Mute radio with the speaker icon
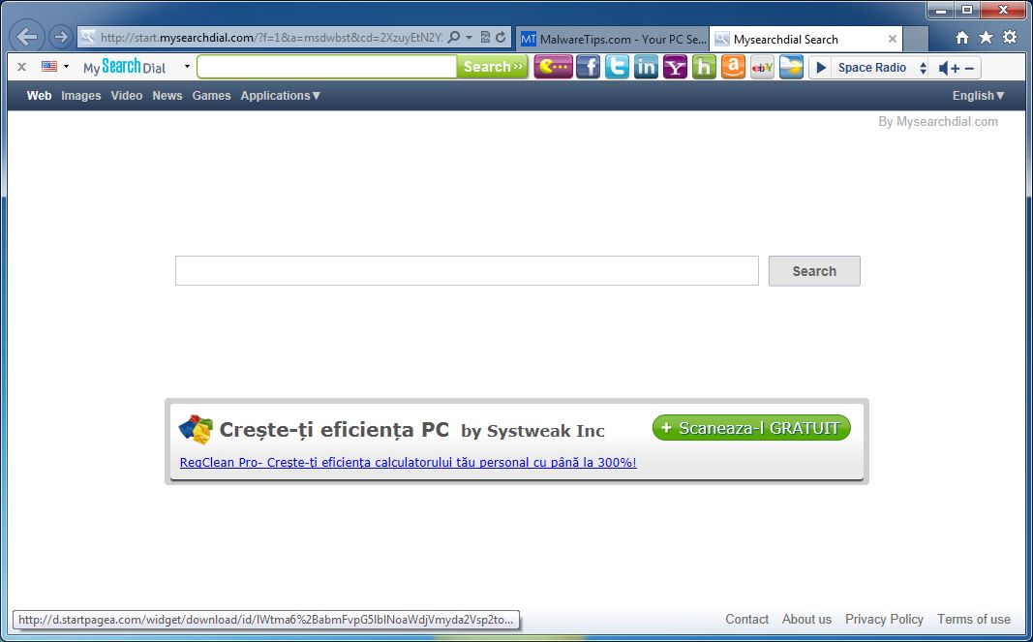This screenshot has height=642, width=1033. click(944, 67)
